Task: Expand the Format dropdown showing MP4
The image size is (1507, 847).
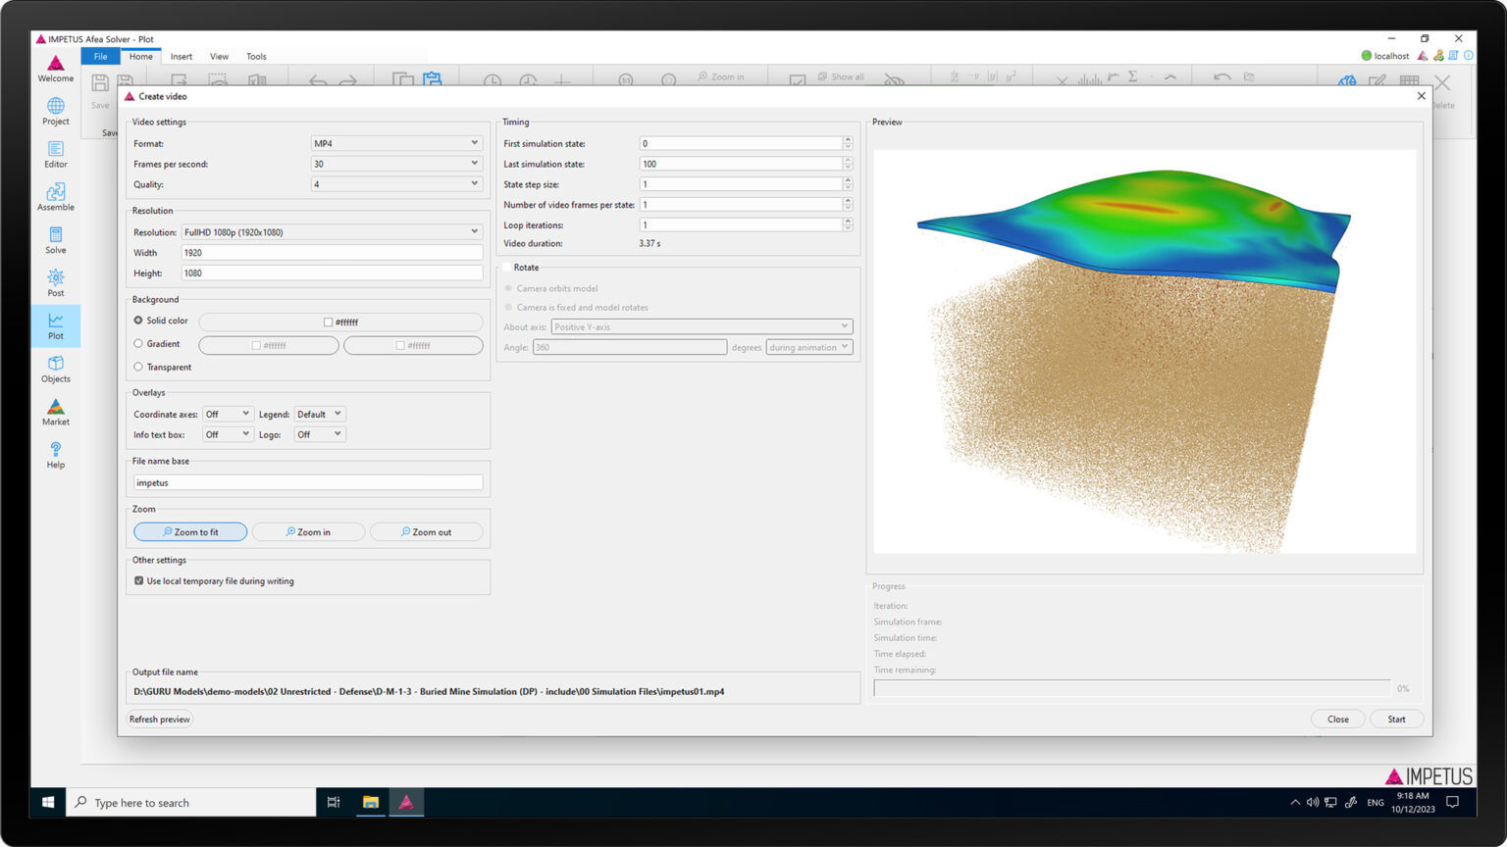Action: point(395,143)
